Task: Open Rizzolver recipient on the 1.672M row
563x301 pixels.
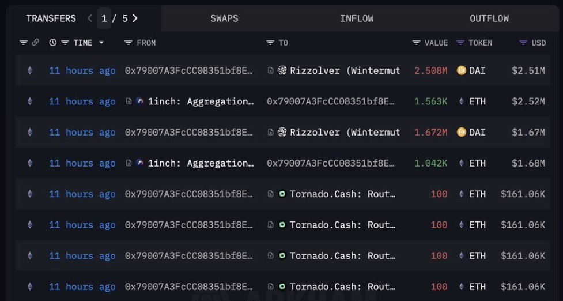Action: (345, 132)
